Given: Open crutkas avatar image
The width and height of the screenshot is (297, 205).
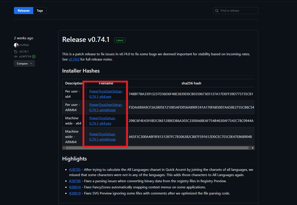Looking at the screenshot, I should coord(16,45).
